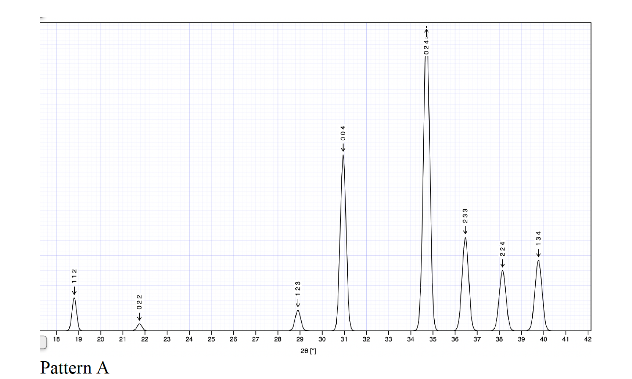Select the Pattern A caption text
Screen dimensions: 632x379
click(74, 368)
